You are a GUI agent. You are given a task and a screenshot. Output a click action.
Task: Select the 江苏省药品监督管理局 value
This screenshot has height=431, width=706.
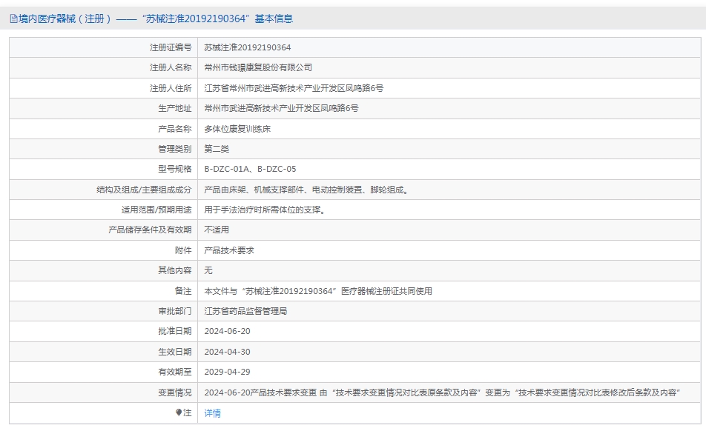click(246, 311)
